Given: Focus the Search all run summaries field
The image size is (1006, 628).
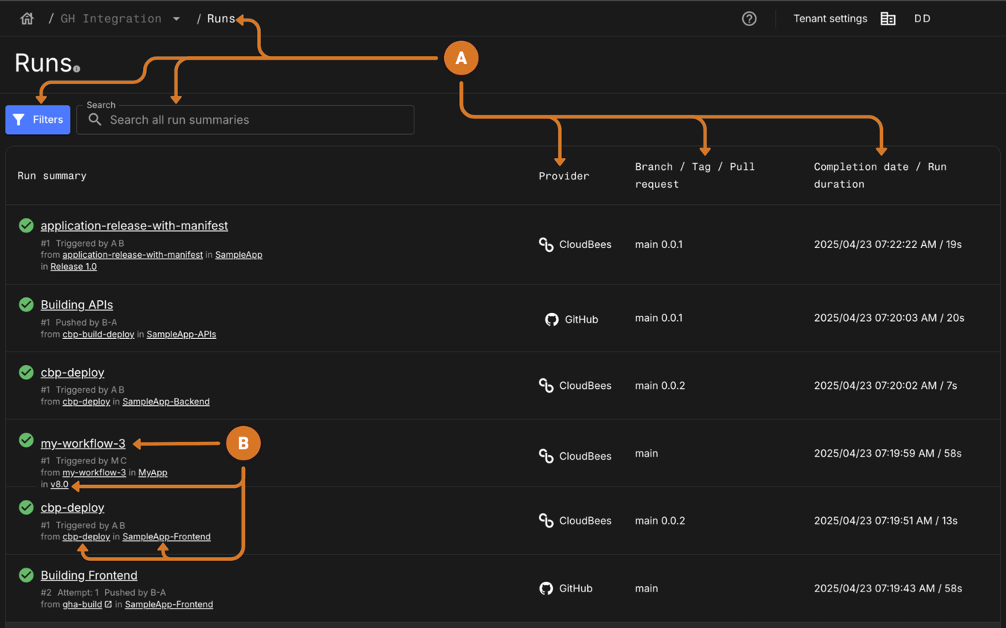Looking at the screenshot, I should point(253,120).
